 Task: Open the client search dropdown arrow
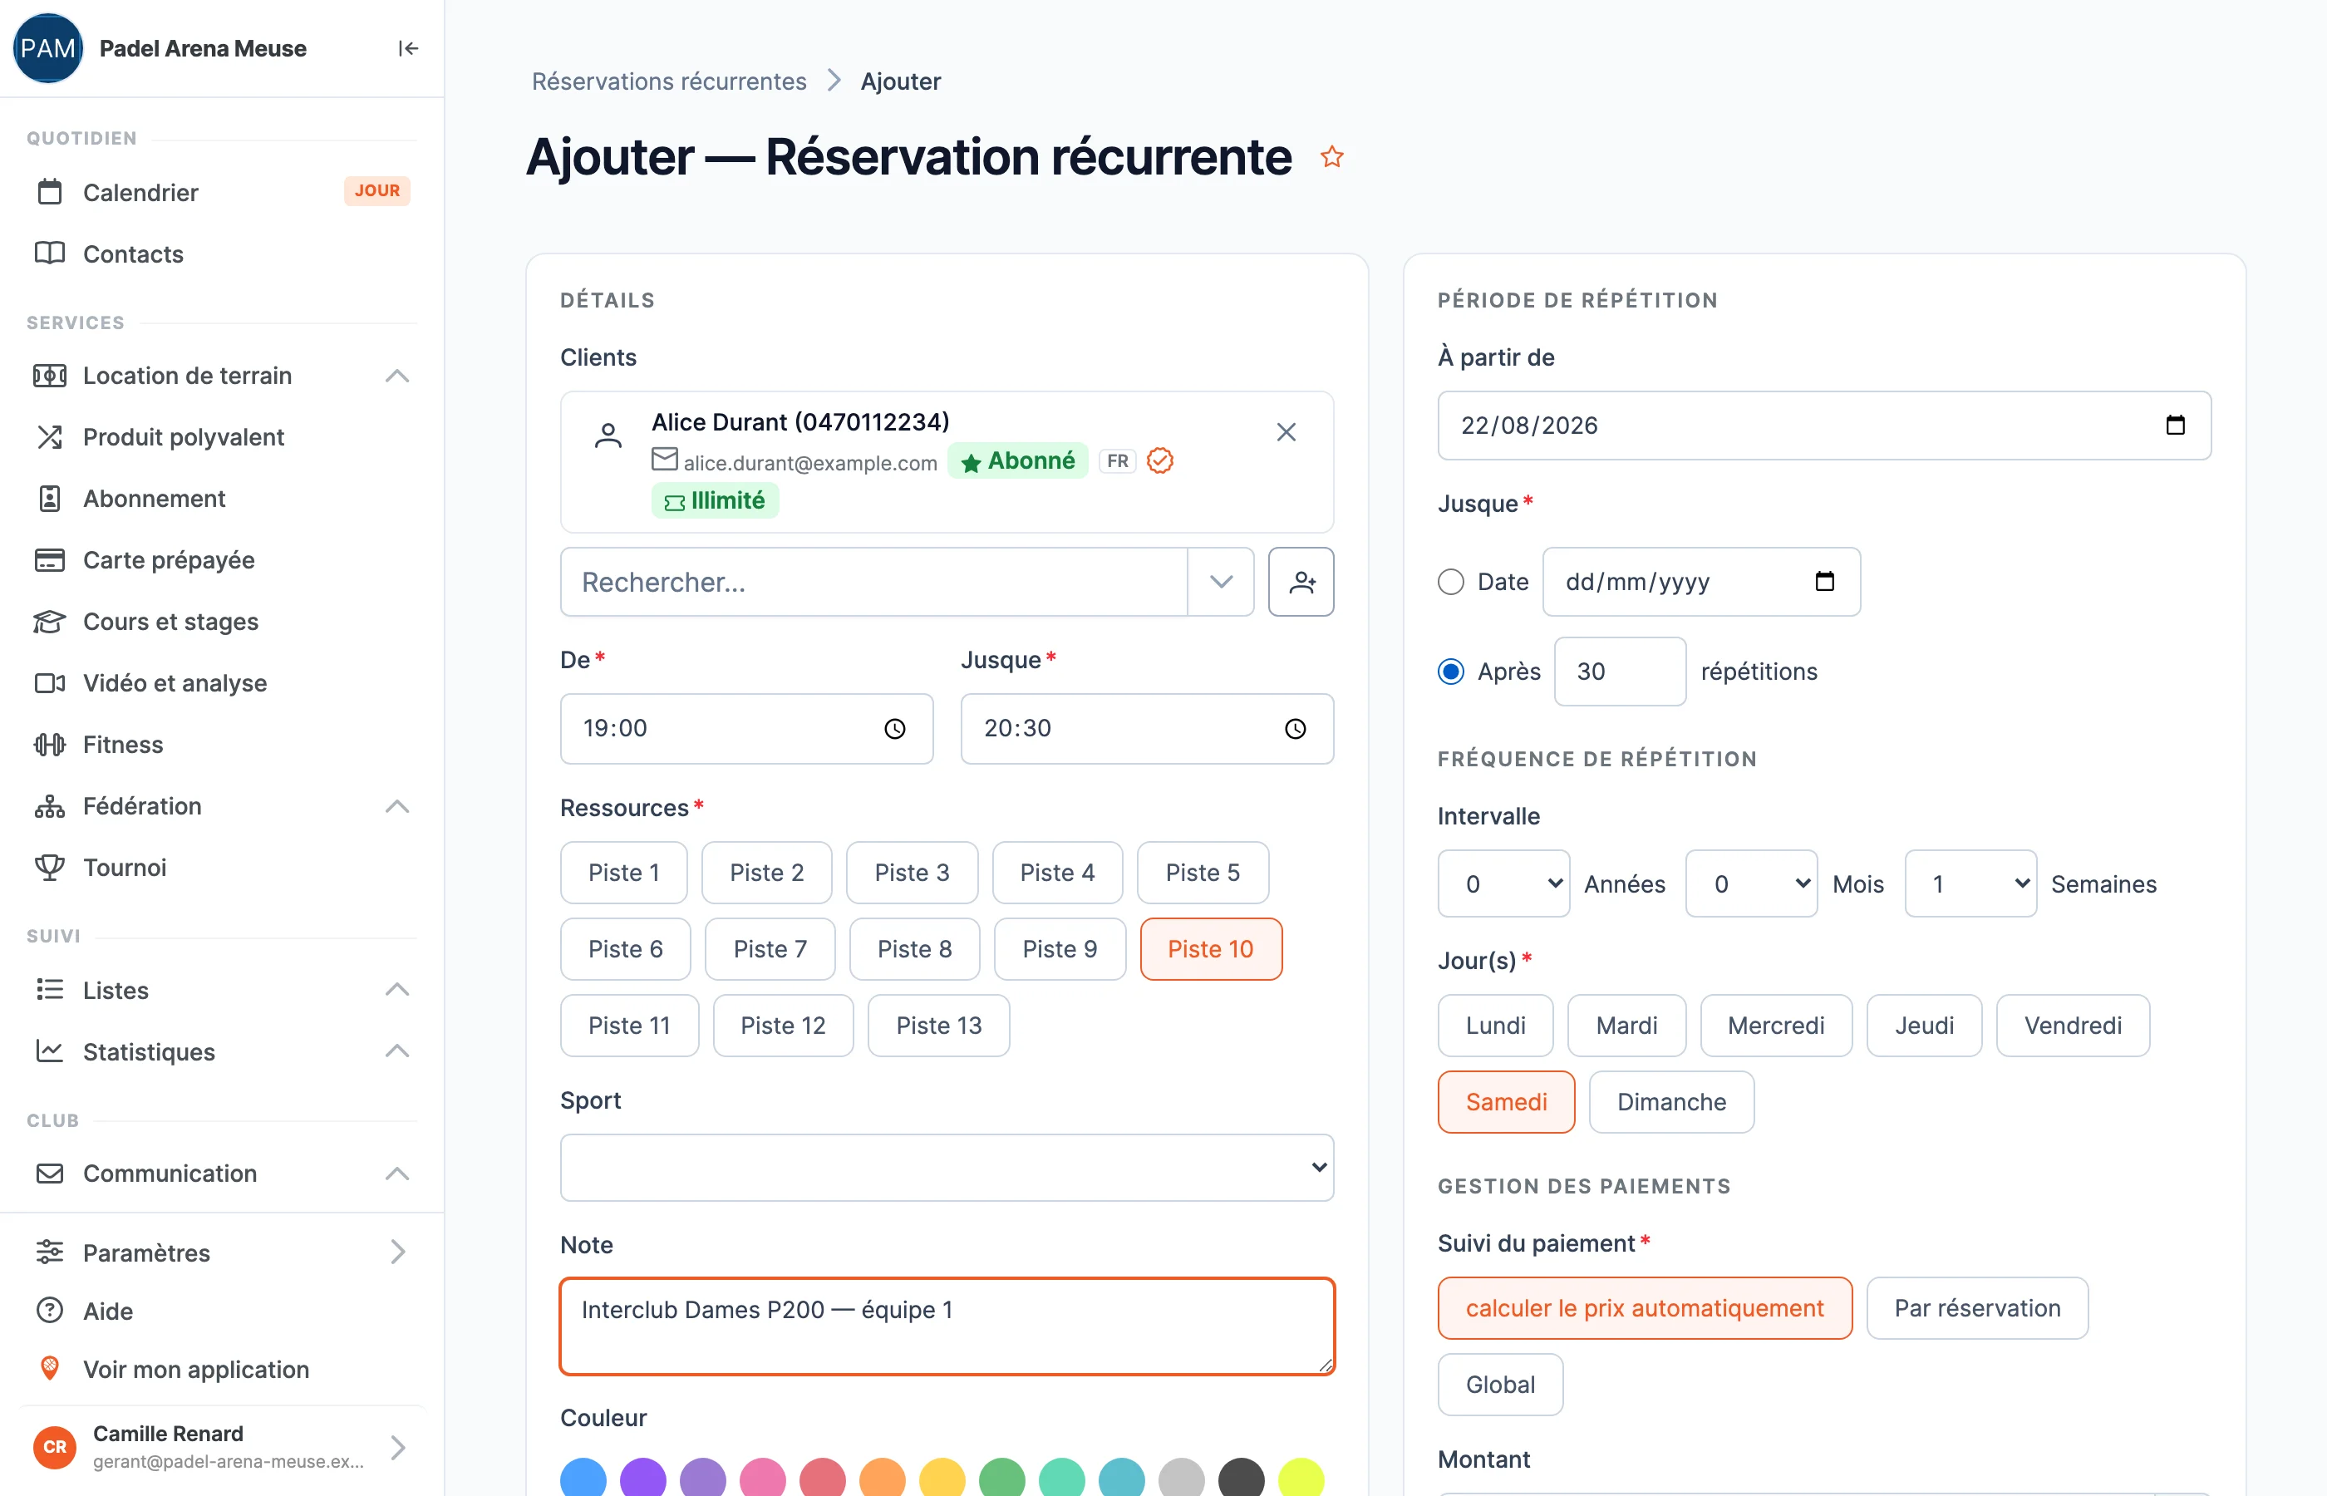click(x=1221, y=582)
